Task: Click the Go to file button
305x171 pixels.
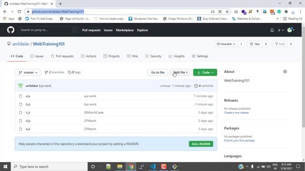Action: click(x=158, y=73)
